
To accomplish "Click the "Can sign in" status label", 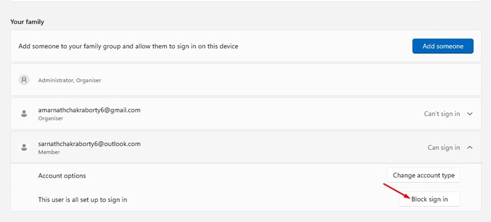I will point(444,147).
